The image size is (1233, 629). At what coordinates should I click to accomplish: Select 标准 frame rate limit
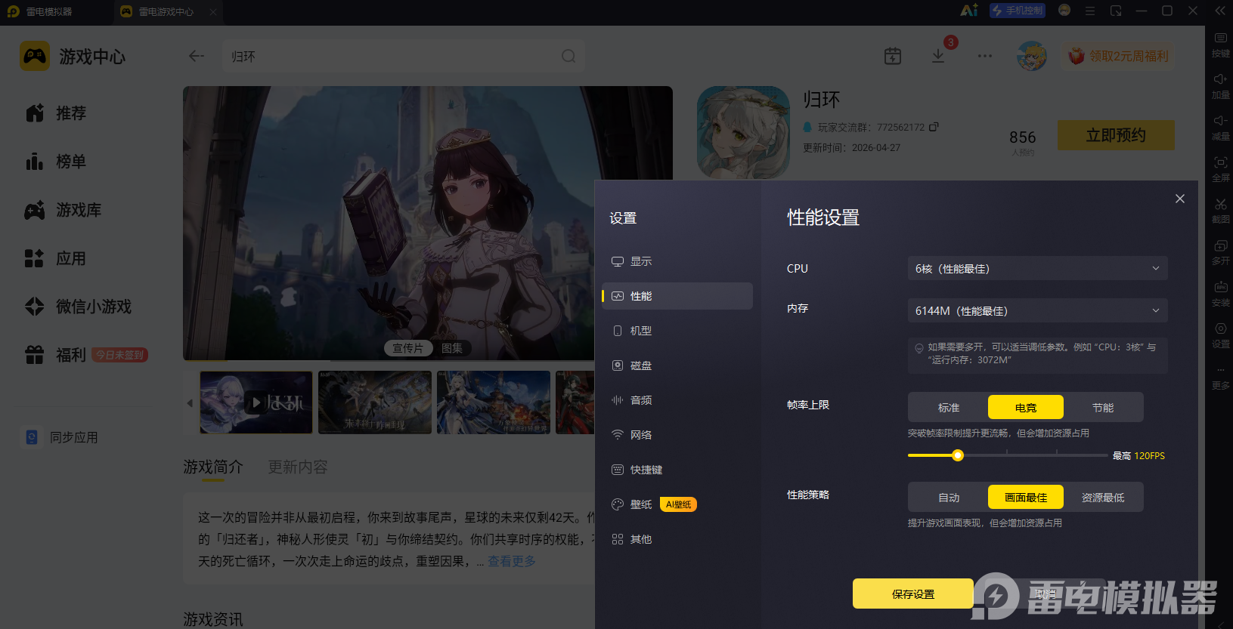(949, 408)
